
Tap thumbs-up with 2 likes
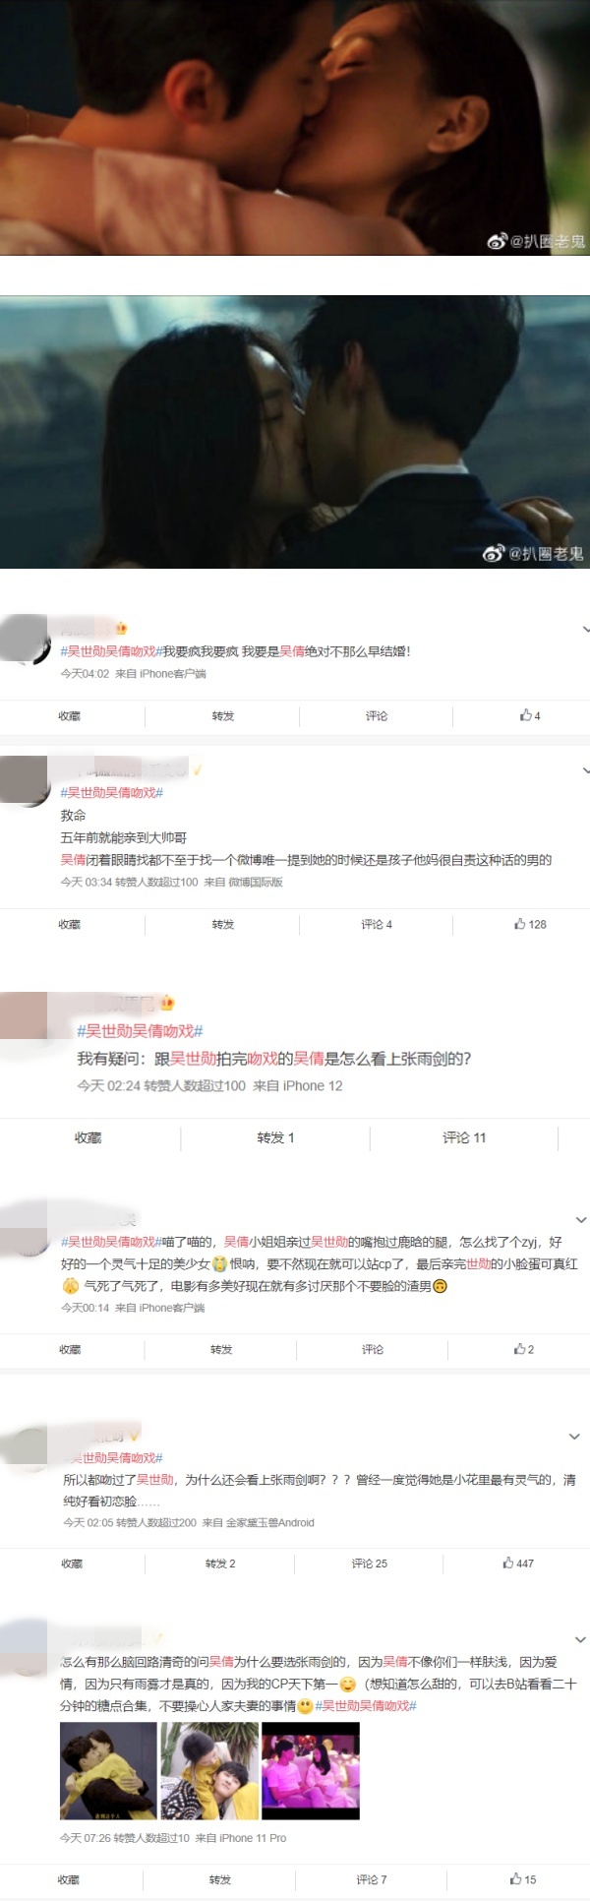pyautogui.click(x=524, y=1349)
